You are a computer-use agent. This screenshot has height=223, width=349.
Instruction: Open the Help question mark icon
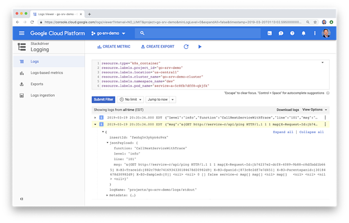[292, 33]
